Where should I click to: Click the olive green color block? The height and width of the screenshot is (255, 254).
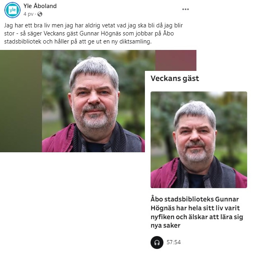point(21,101)
